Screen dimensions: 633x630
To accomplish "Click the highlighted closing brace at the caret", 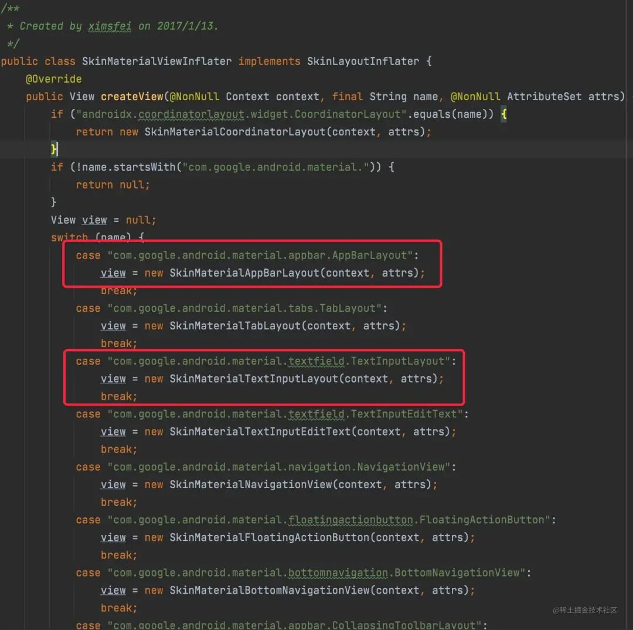I will click(54, 149).
